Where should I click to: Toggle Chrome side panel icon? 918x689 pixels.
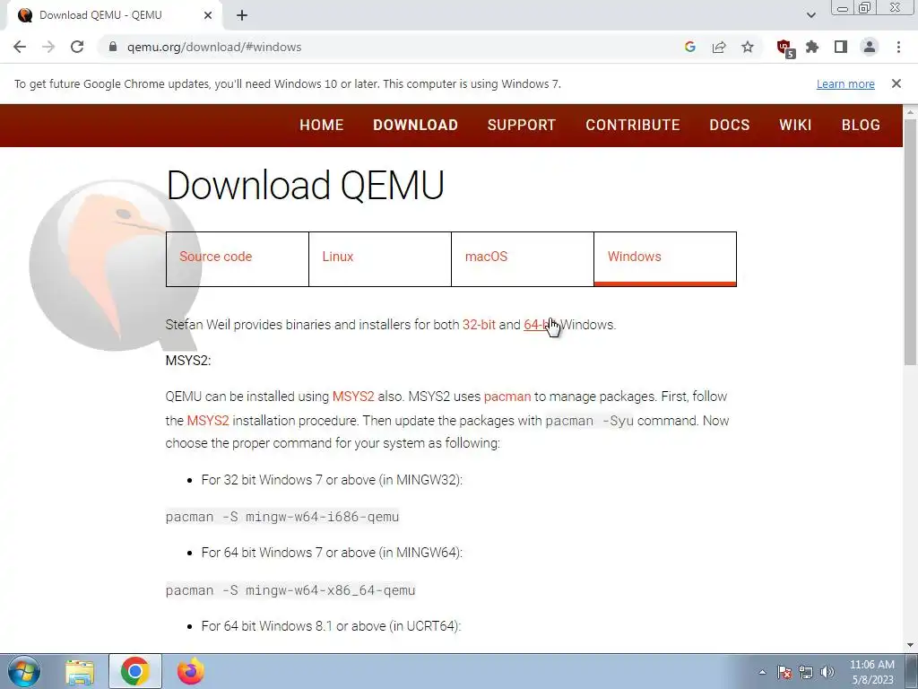[x=841, y=47]
